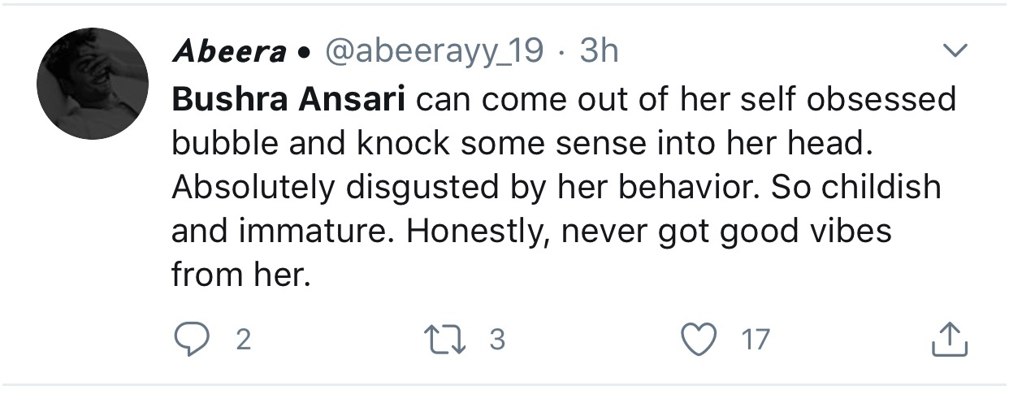Click the sentence 'Absolutely disgusted by her behavior'
Image resolution: width=1009 pixels, height=403 pixels.
467,188
